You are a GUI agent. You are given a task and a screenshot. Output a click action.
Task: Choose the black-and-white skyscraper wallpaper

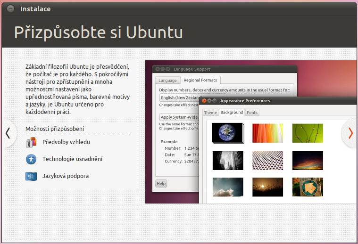pyautogui.click(x=228, y=161)
